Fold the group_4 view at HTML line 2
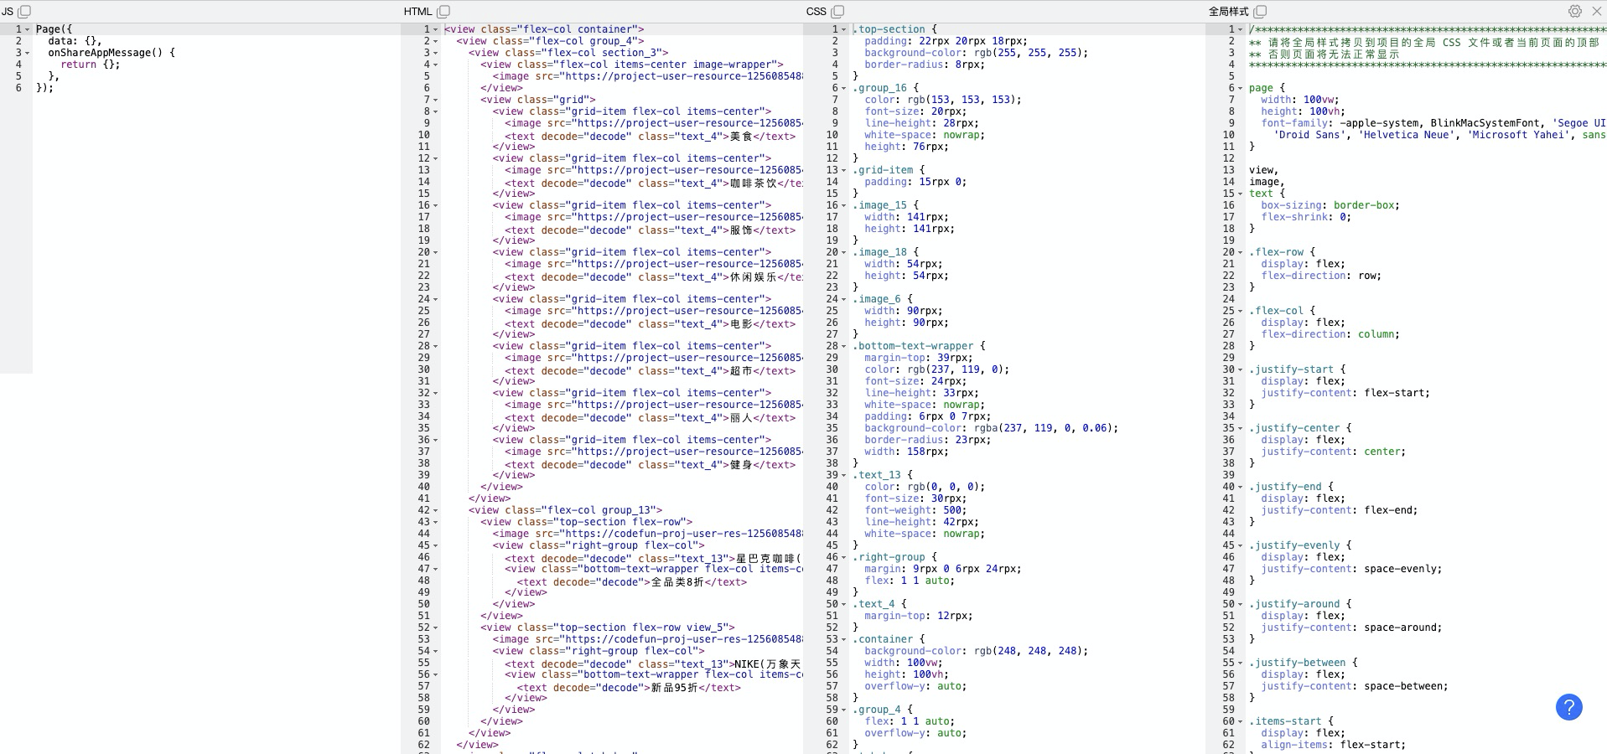 436,41
